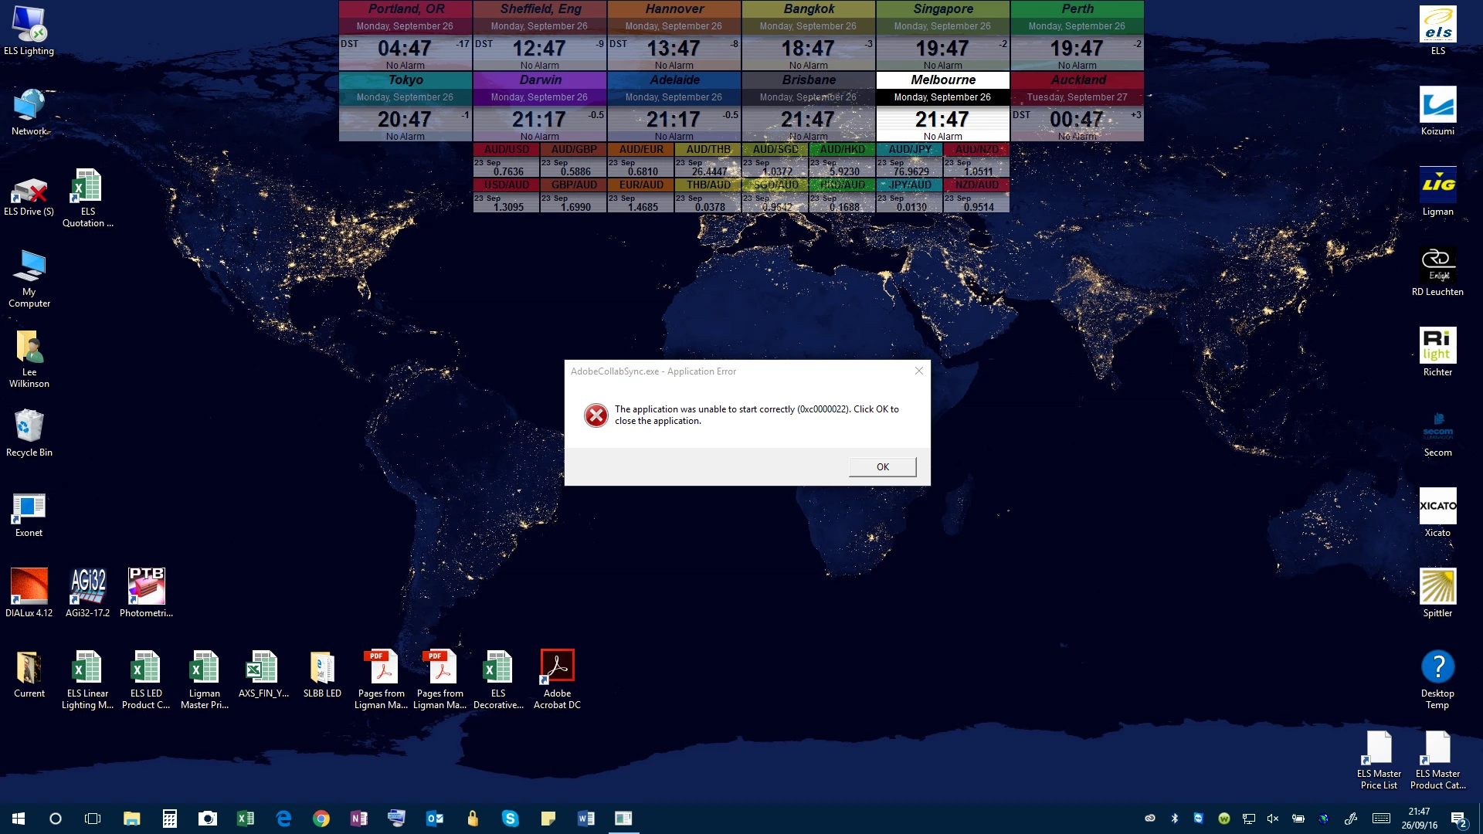The height and width of the screenshot is (834, 1483).
Task: Select the Melbourne clock tile
Action: pos(942,107)
